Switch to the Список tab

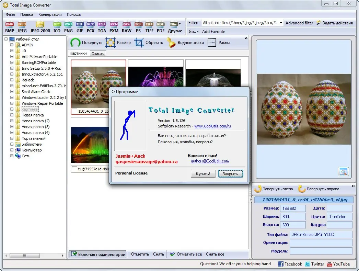pyautogui.click(x=97, y=54)
